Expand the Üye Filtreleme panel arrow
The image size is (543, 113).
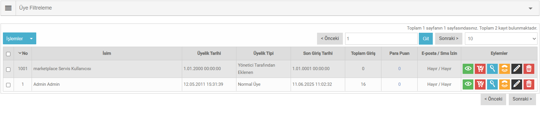530,8
